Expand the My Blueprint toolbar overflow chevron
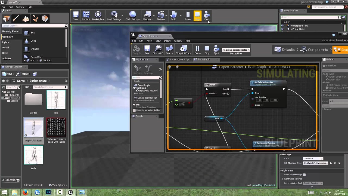 pos(160,70)
